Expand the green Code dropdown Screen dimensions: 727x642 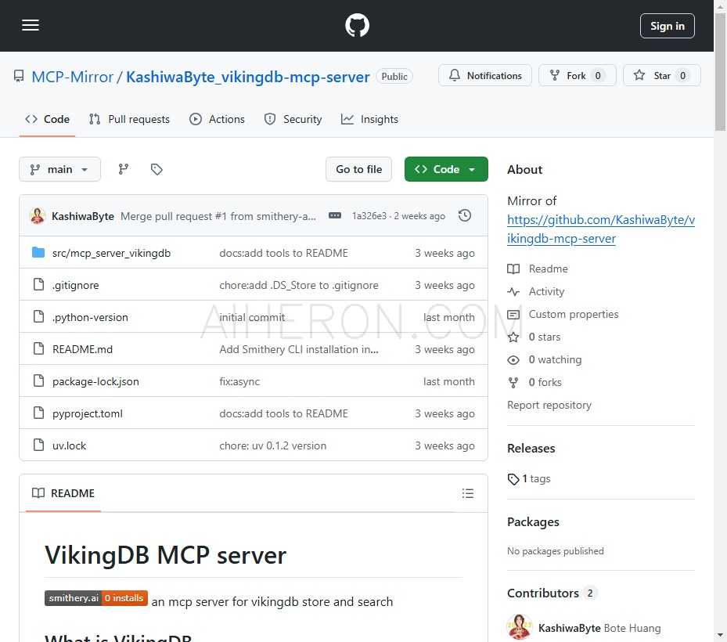coord(446,169)
